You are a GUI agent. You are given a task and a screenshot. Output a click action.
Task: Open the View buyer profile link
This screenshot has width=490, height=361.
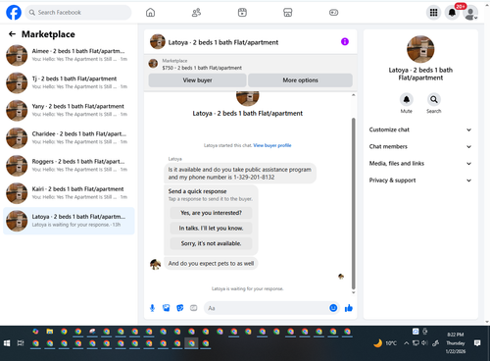pyautogui.click(x=272, y=145)
